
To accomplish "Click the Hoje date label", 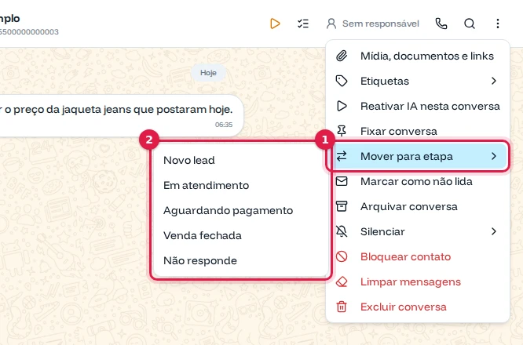I will [x=208, y=73].
